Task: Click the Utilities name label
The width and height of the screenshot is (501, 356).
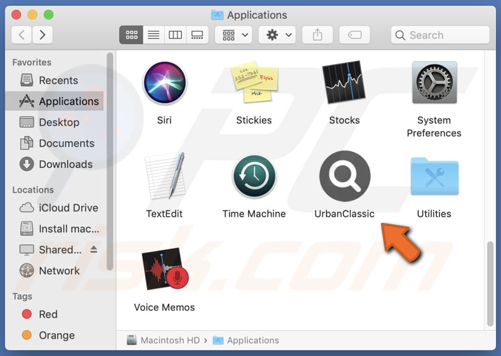Action: click(434, 213)
